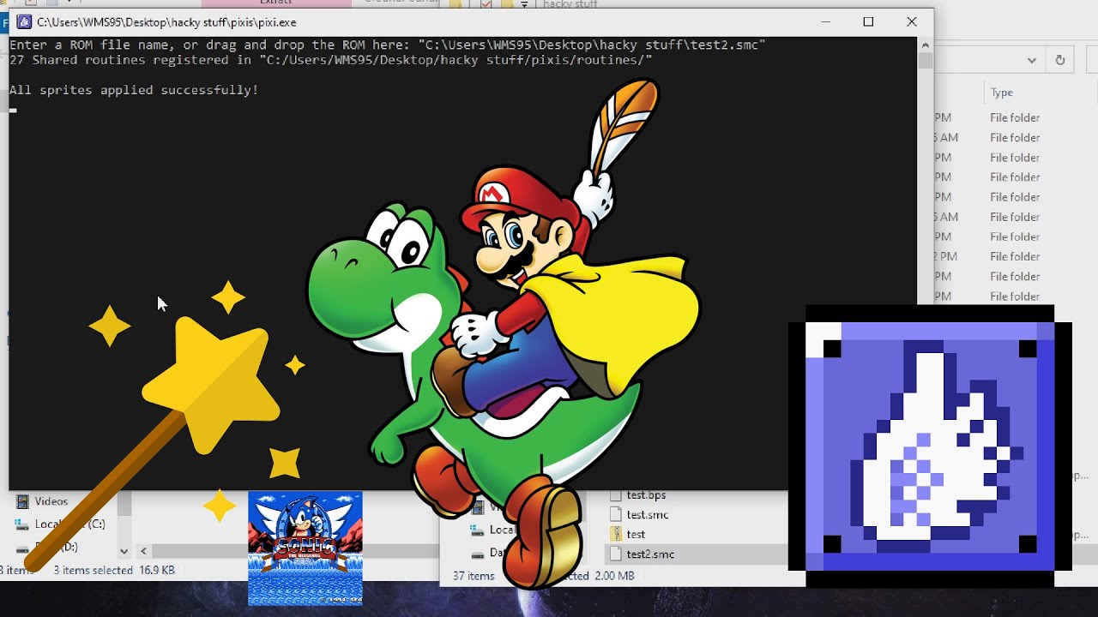Click the left Explorer horizontal scroll-left arrow
Viewport: 1098px width, 617px height.
tap(143, 552)
